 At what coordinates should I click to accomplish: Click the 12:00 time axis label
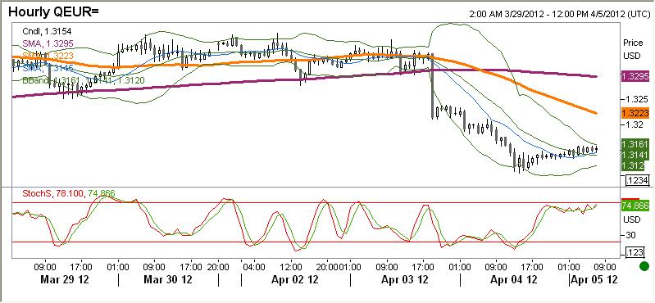pos(291,266)
